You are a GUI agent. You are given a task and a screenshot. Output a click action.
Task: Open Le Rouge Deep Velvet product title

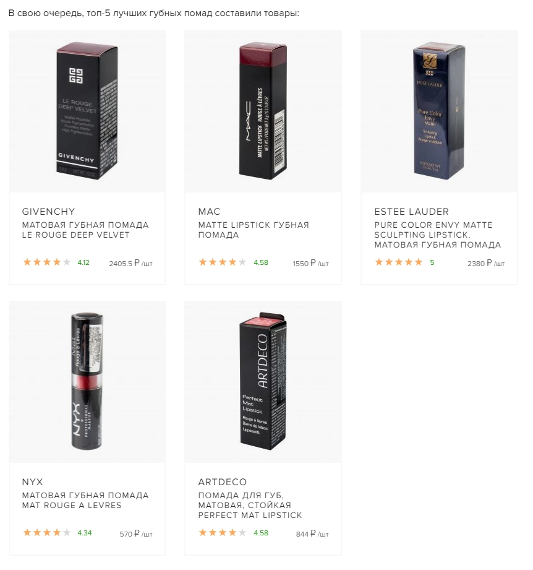point(85,230)
